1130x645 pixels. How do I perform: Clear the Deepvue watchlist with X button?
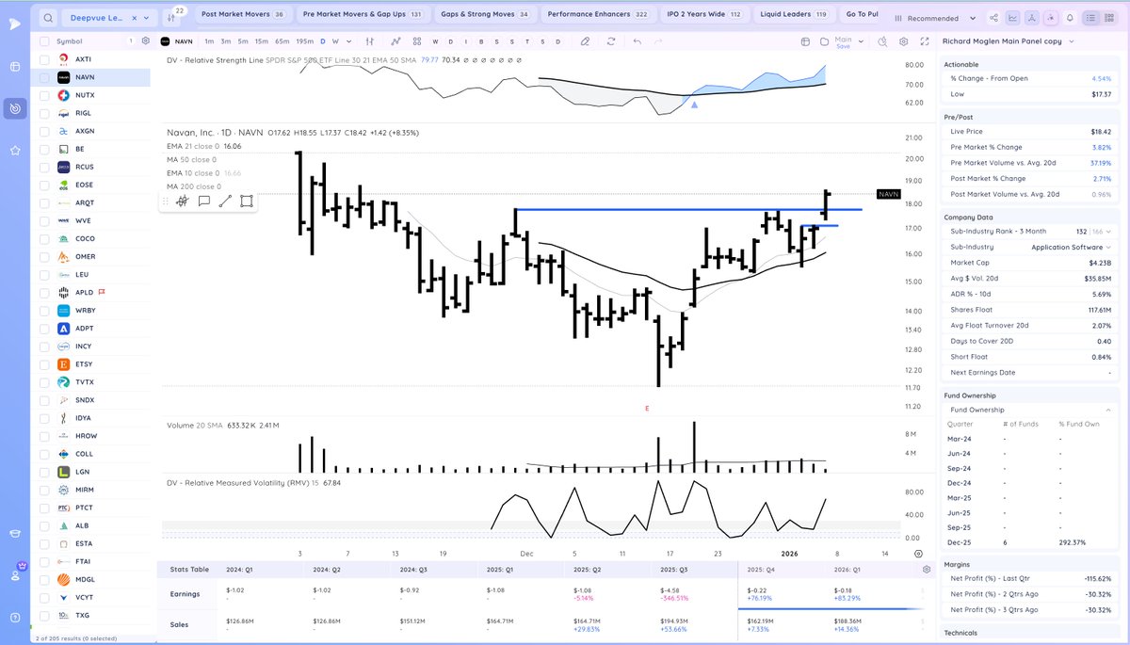click(x=137, y=18)
